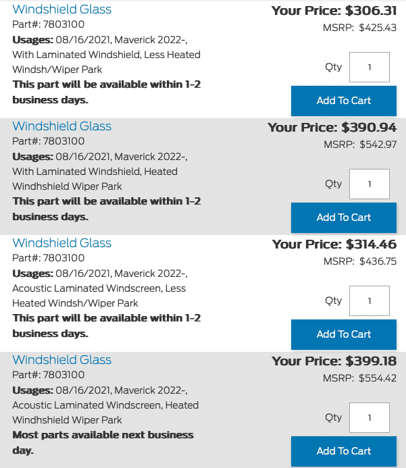Add the $314.46 acoustic windshield to cart
The height and width of the screenshot is (468, 406).
pyautogui.click(x=344, y=334)
